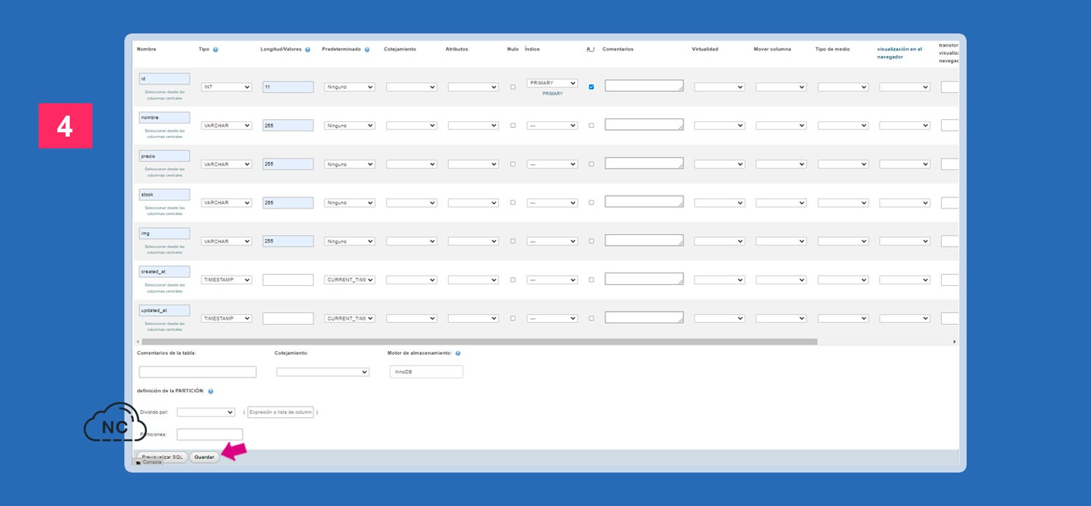Click the A_I column header
This screenshot has height=506, width=1091.
[591, 49]
